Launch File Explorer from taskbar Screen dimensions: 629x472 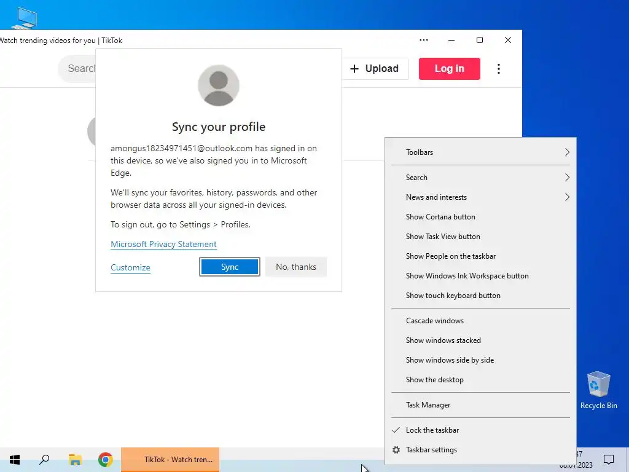click(75, 460)
